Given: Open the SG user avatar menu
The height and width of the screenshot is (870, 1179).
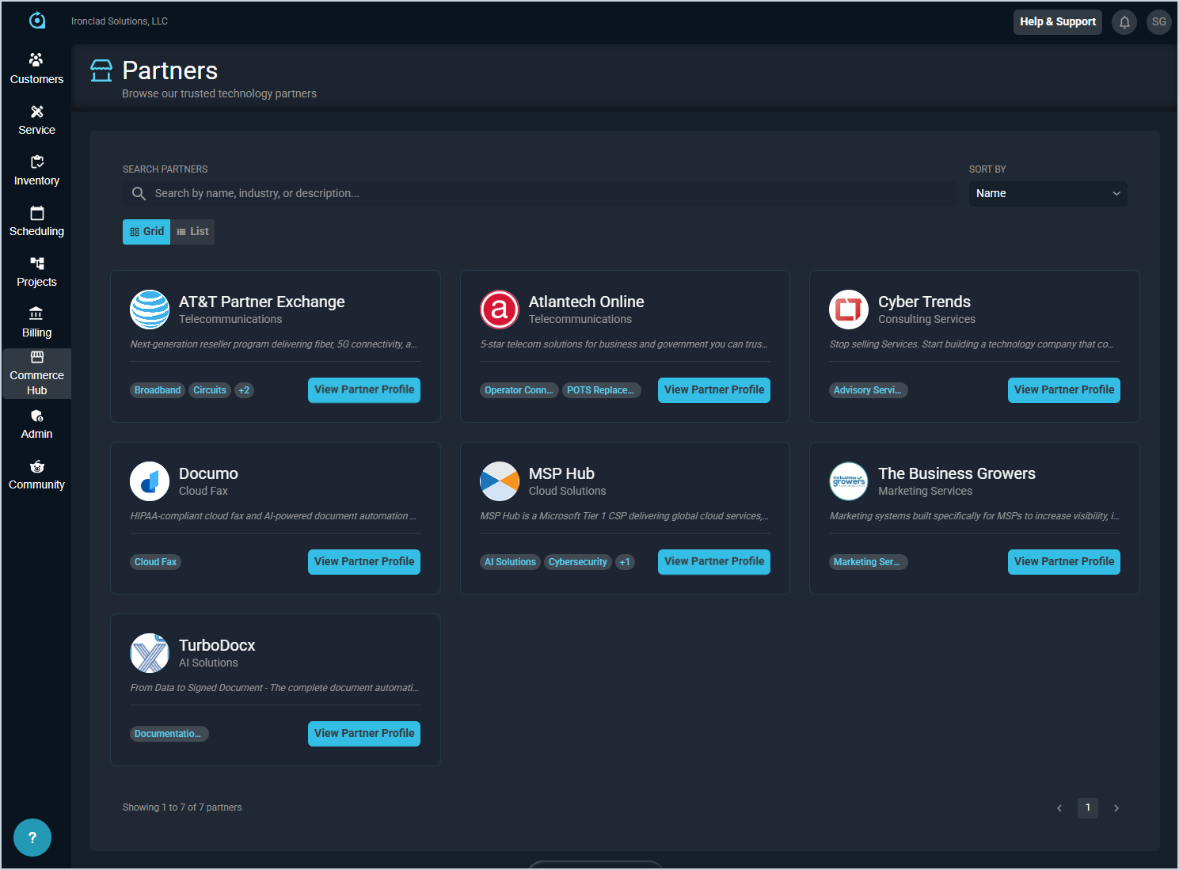Looking at the screenshot, I should pos(1159,22).
